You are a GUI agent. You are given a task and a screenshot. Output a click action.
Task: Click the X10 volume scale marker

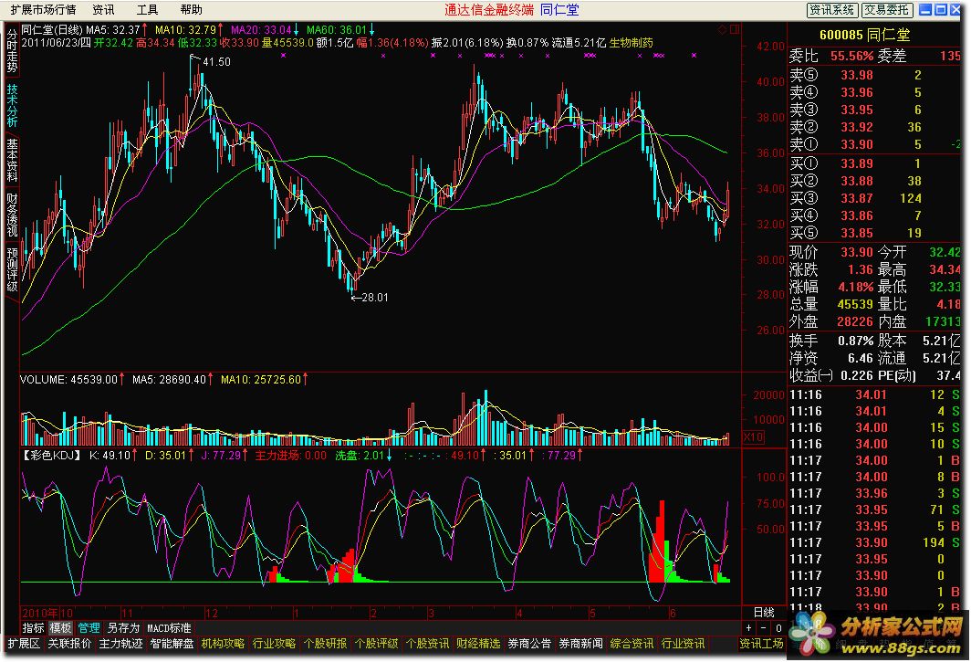pyautogui.click(x=752, y=437)
